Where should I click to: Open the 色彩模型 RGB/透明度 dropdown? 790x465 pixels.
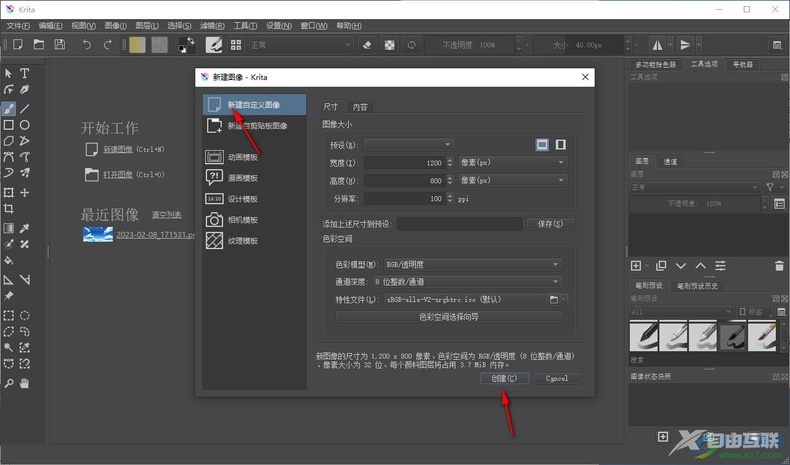click(473, 264)
